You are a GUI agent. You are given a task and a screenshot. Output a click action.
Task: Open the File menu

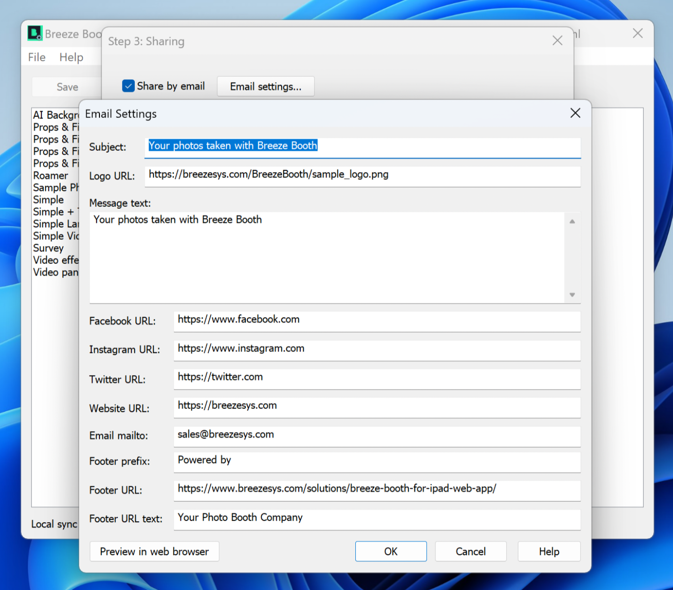(x=37, y=57)
